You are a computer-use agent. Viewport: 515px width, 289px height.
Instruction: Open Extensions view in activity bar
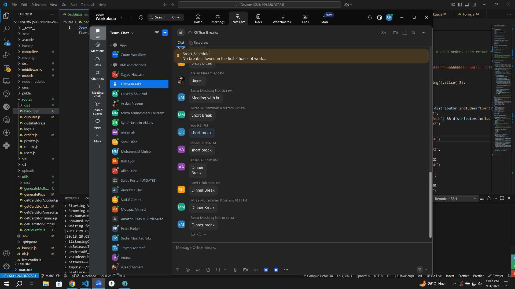[x=6, y=68]
